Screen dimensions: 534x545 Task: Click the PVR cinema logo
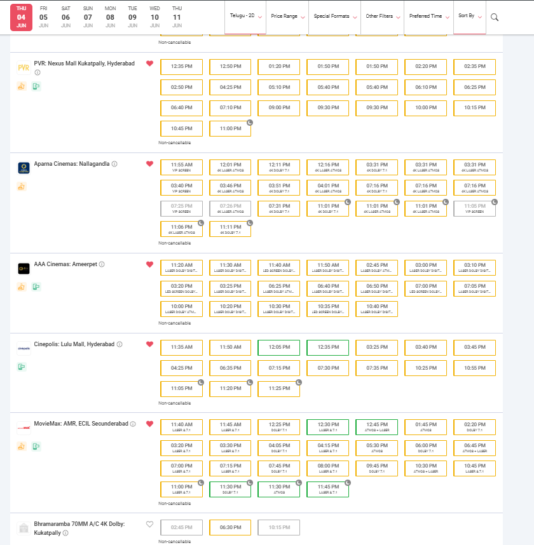click(x=24, y=68)
